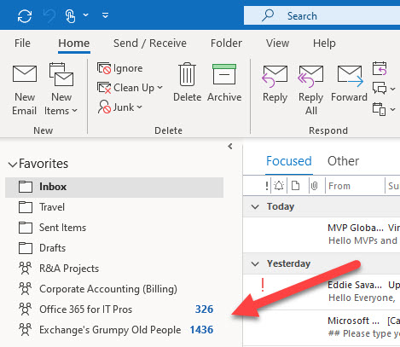400x347 pixels.
Task: Open the Drafts folder
Action: pos(114,248)
